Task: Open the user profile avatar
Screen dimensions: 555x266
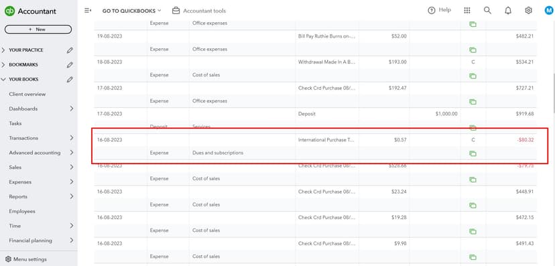Action: click(548, 11)
